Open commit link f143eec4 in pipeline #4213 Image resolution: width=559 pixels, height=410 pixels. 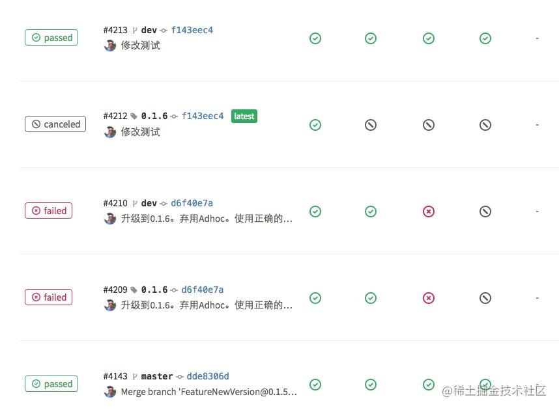click(192, 30)
